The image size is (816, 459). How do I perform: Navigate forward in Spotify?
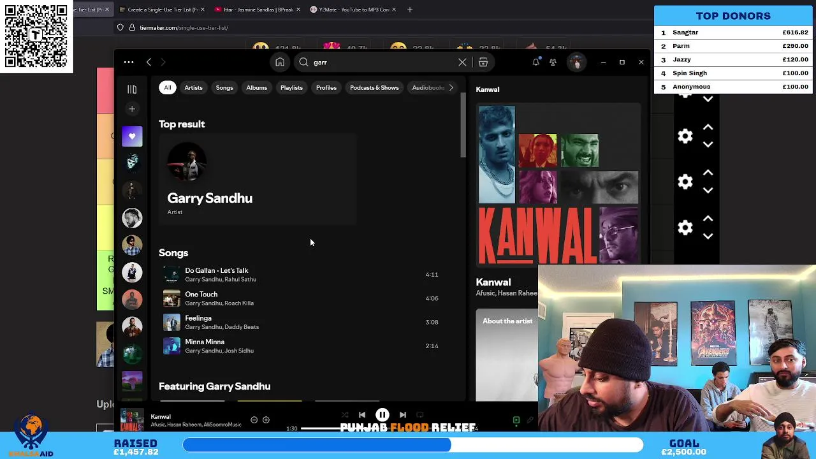click(x=163, y=62)
